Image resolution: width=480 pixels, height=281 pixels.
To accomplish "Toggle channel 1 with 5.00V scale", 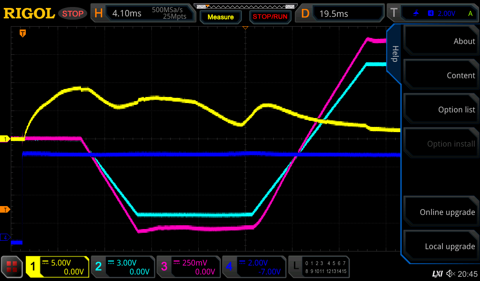I will (x=57, y=267).
